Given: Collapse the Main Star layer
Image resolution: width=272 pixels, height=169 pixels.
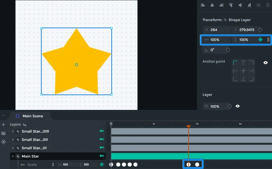Looking at the screenshot, I should (x=13, y=156).
